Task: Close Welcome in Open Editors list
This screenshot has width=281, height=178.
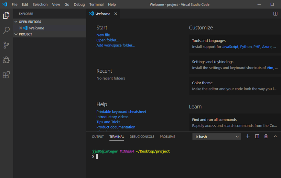Action: 21,28
